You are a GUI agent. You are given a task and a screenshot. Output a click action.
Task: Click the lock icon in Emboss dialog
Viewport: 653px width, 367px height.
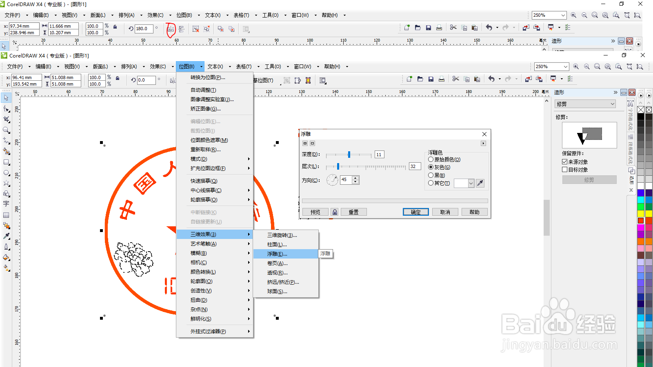335,212
